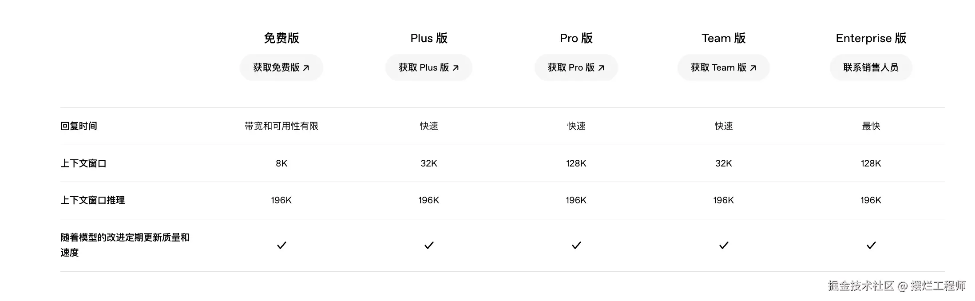Click the 获取 Plus 版 button
The width and height of the screenshot is (975, 301).
pos(428,67)
